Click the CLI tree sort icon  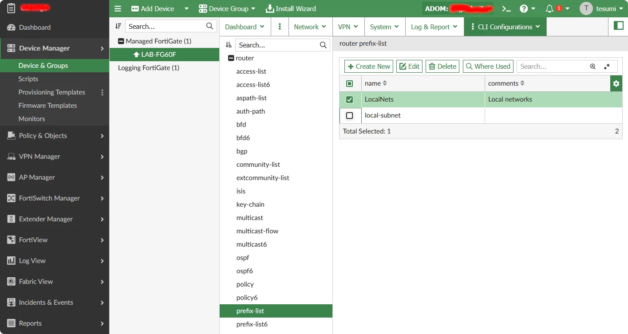coord(229,45)
